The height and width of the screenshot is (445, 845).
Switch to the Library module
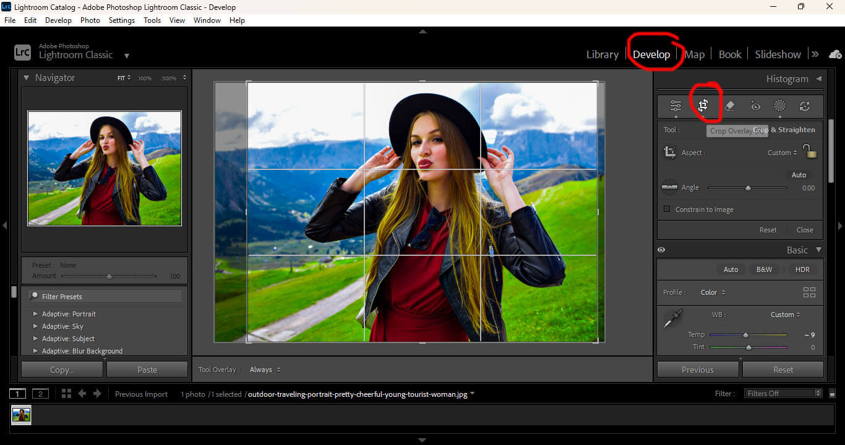click(602, 54)
